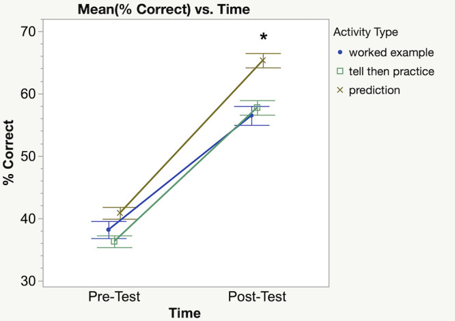Click the asterisk significance marker above Post-Test
The width and height of the screenshot is (455, 321).
262,38
